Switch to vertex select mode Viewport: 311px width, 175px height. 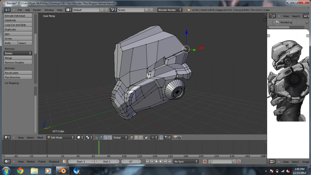pyautogui.click(x=132, y=138)
